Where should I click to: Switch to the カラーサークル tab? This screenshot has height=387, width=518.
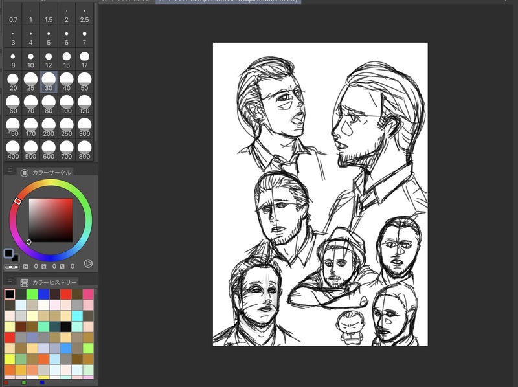tap(52, 173)
